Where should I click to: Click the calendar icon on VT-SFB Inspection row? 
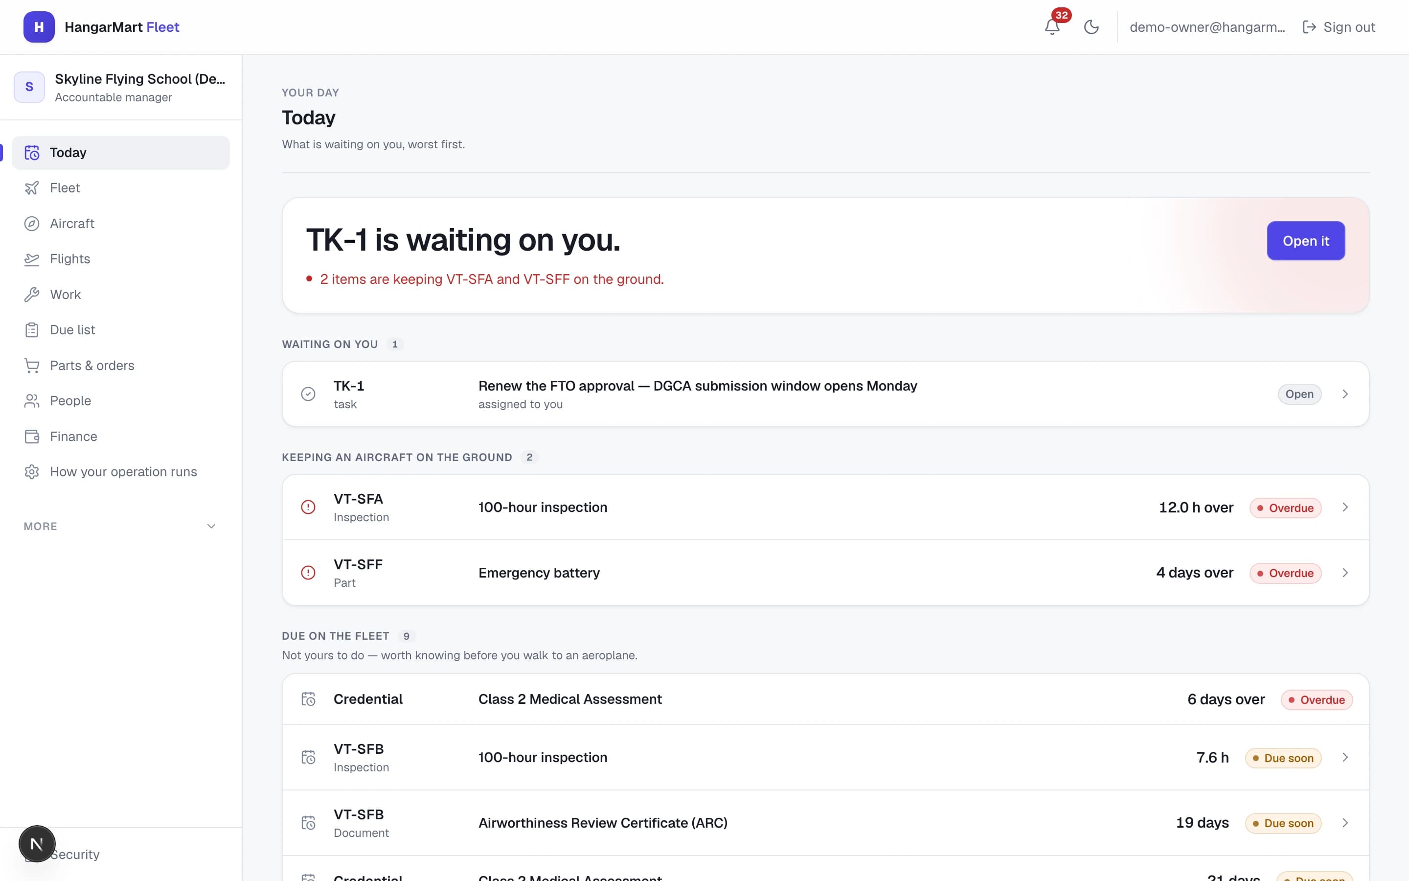308,758
